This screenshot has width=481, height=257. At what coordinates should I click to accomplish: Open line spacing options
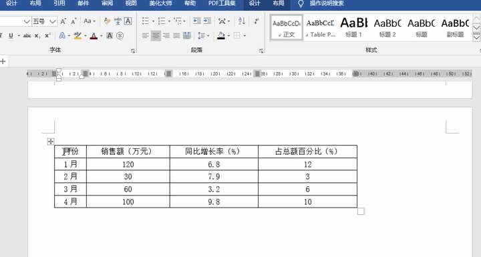201,36
